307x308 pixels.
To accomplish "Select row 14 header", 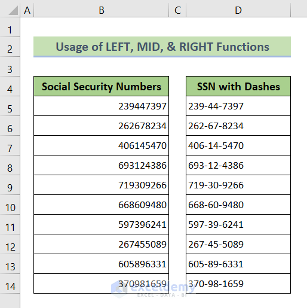I will click(10, 283).
